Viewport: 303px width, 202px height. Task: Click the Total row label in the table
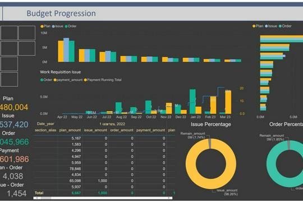click(x=39, y=193)
